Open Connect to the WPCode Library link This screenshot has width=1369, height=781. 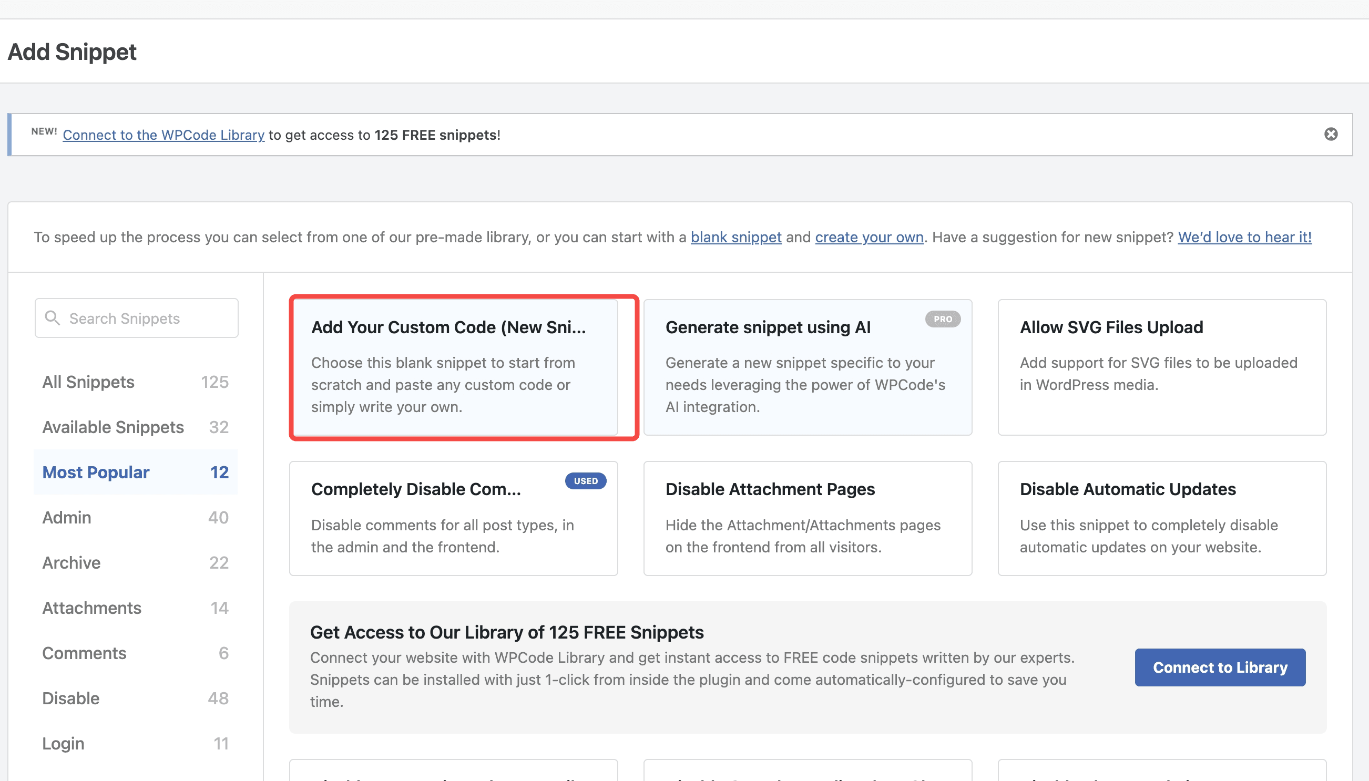click(x=164, y=135)
